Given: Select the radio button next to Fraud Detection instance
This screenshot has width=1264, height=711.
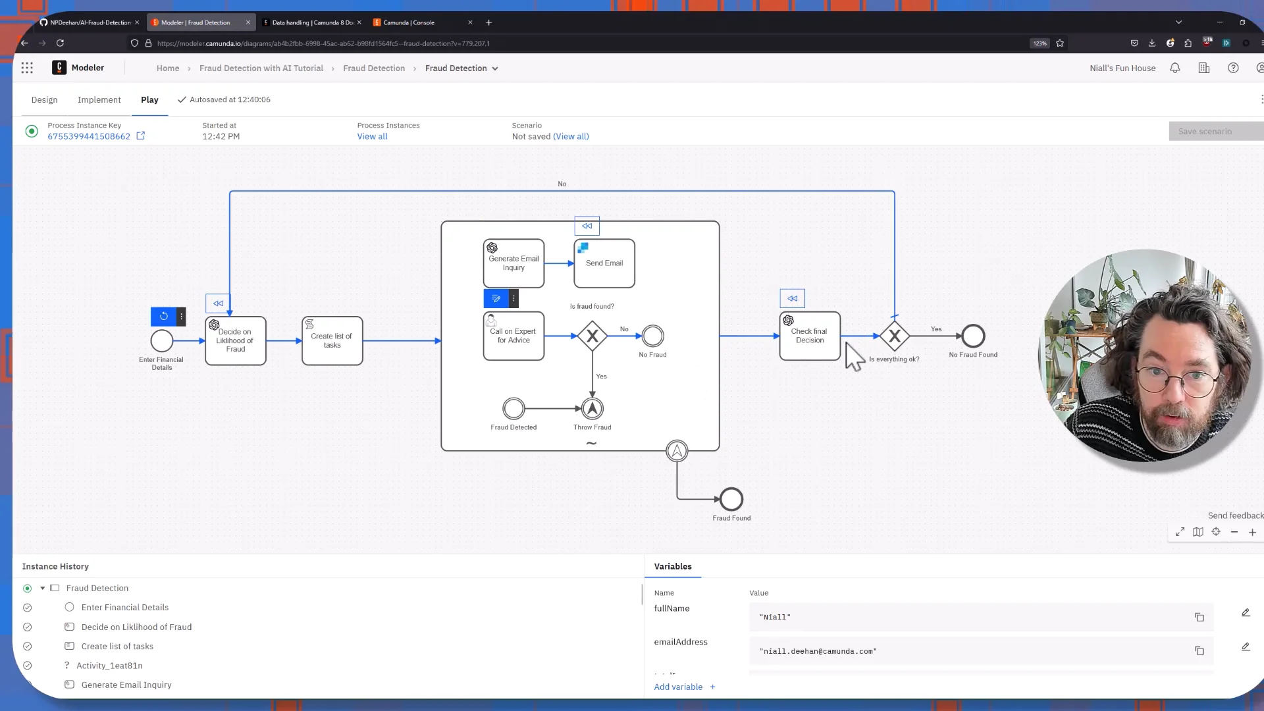Looking at the screenshot, I should (27, 588).
